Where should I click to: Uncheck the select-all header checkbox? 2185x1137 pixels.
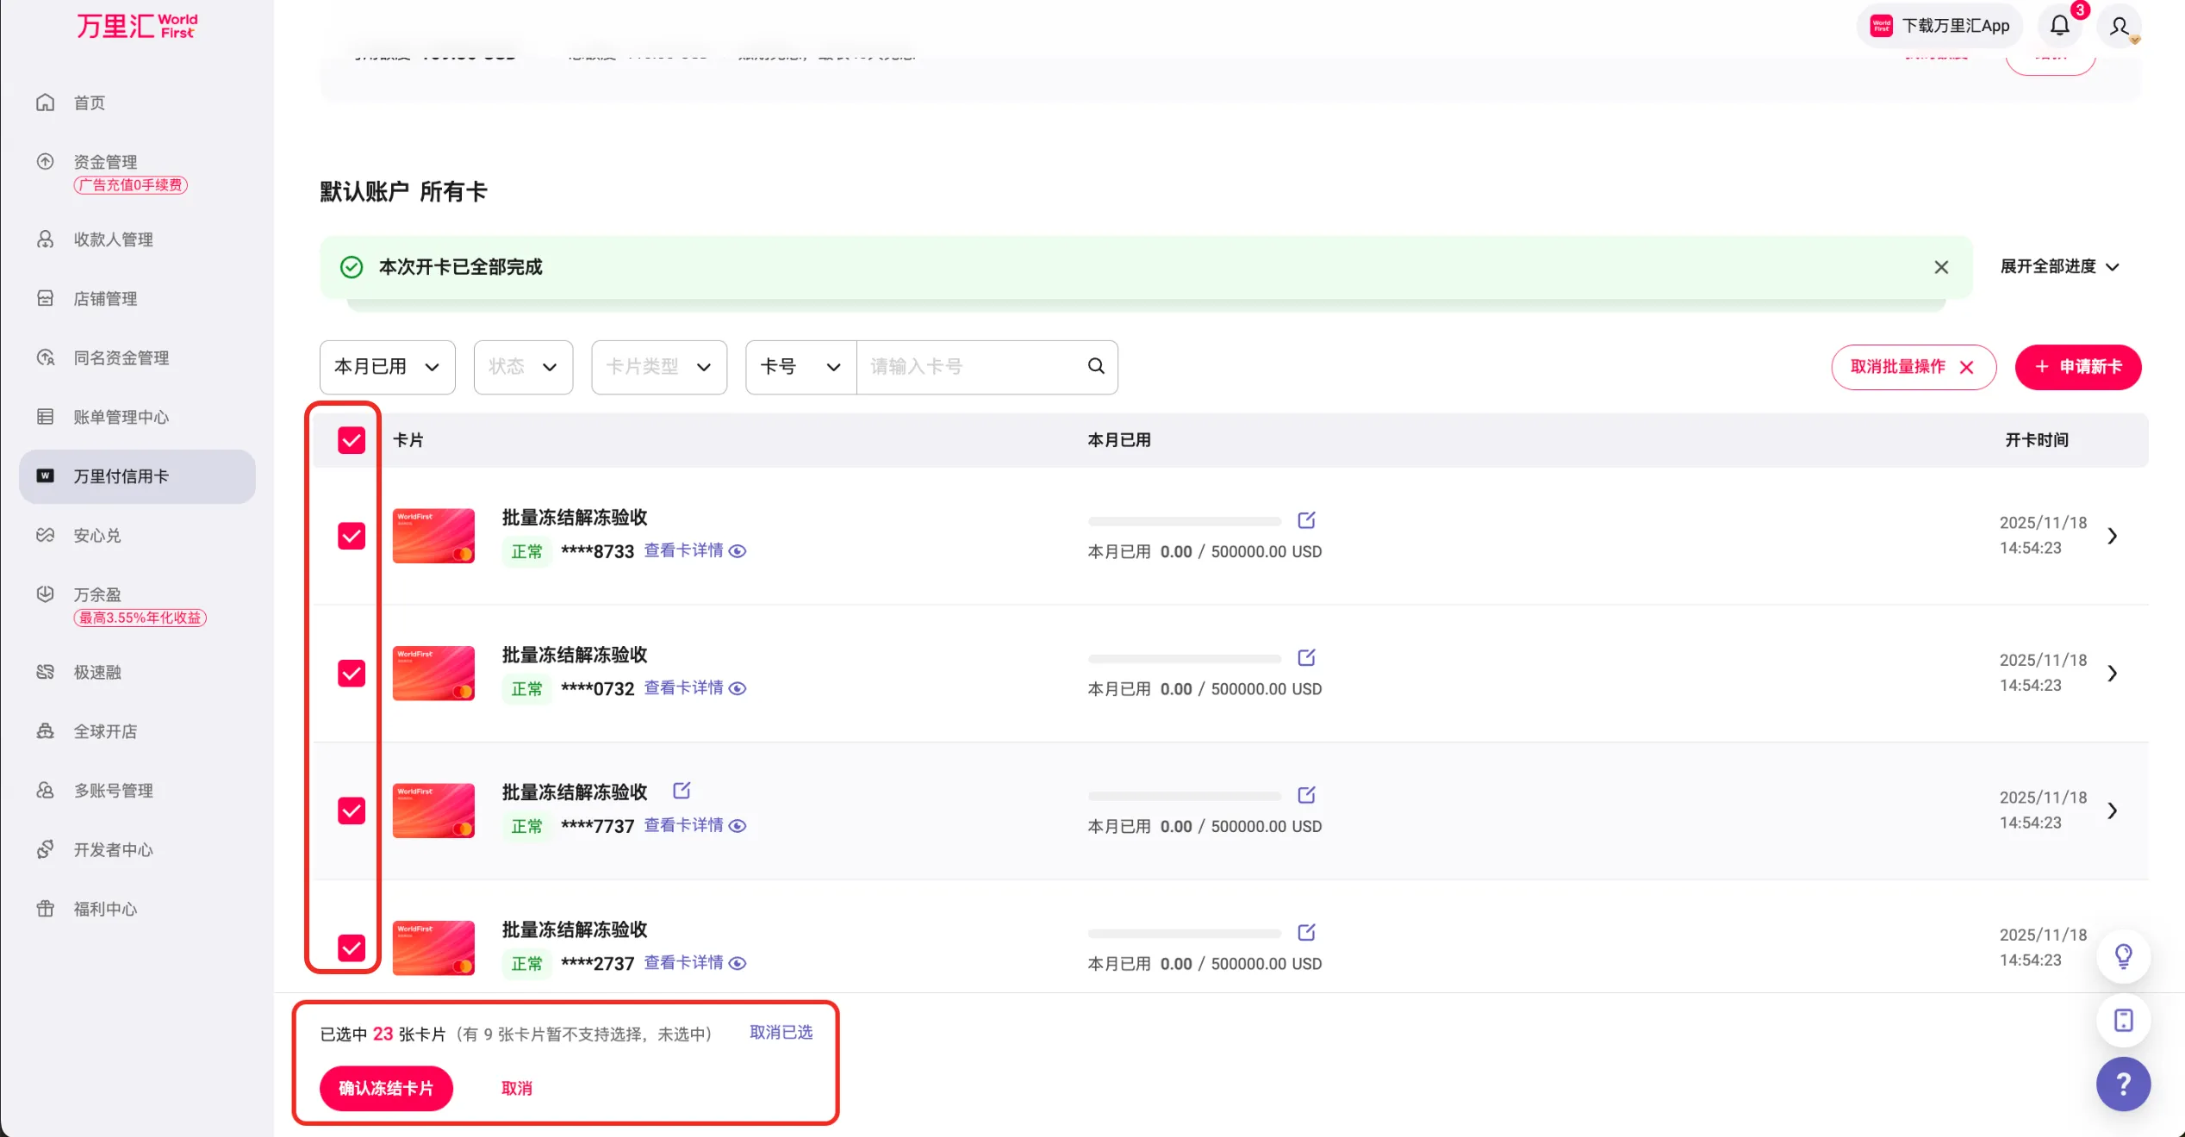(x=352, y=440)
